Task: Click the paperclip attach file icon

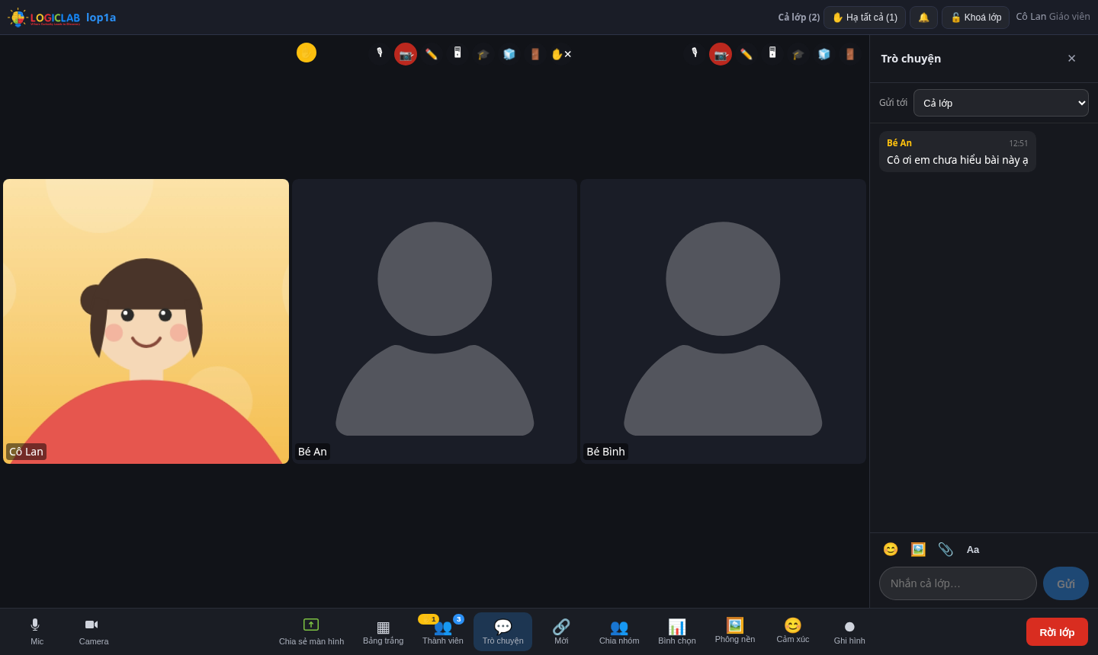Action: tap(945, 549)
